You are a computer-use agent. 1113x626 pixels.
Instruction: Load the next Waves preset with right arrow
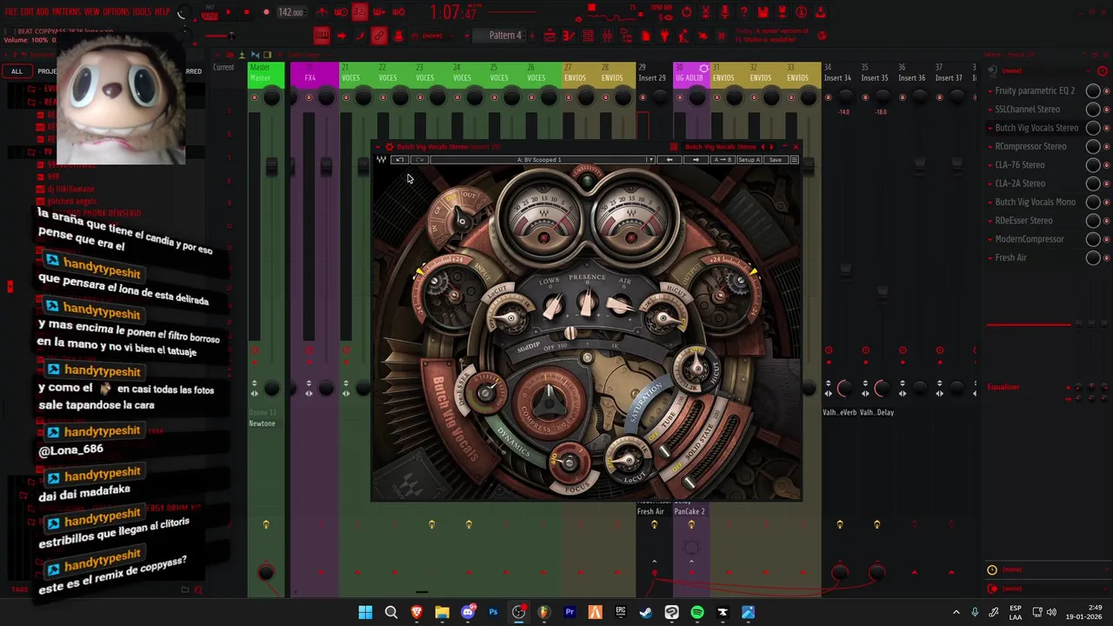tap(696, 160)
